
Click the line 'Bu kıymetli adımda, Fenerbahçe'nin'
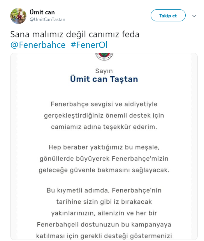[x=104, y=190]
